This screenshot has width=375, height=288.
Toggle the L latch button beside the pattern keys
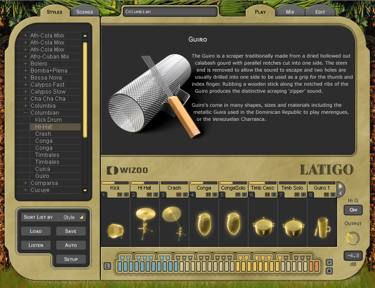coord(107,266)
